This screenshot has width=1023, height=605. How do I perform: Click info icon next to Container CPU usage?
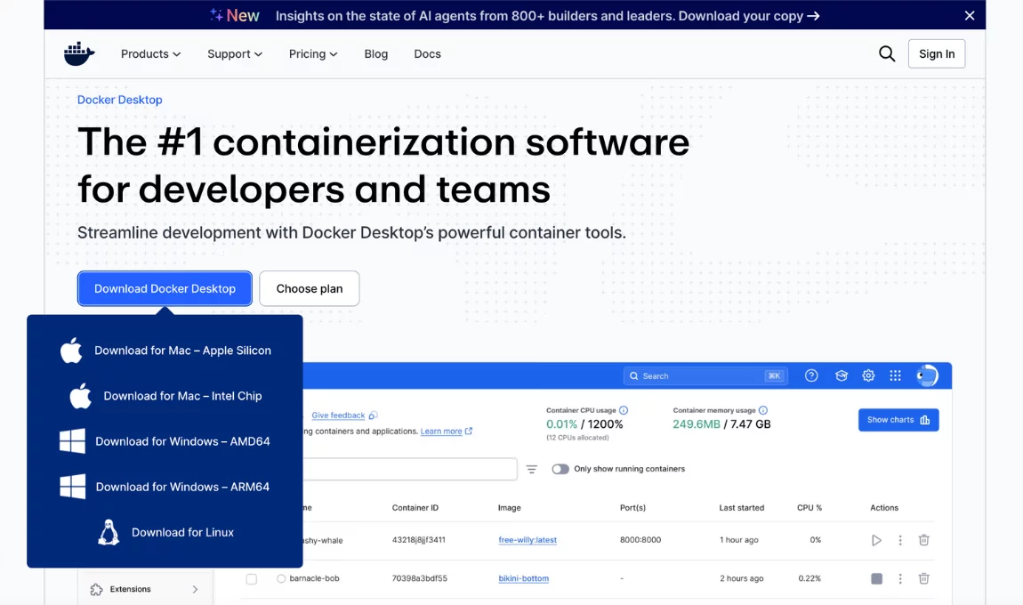624,410
